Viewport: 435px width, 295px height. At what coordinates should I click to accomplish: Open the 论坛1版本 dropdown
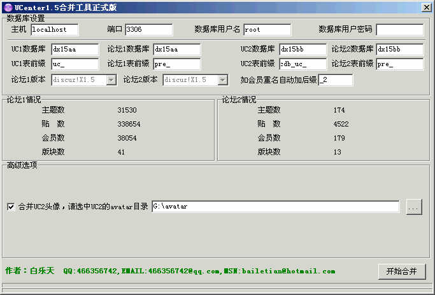click(x=111, y=80)
